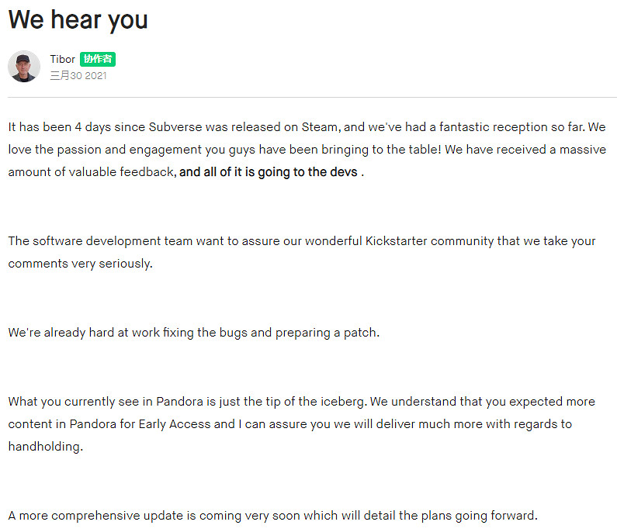This screenshot has height=532, width=617.
Task: Click the word 'handholding.'
Action: [44, 447]
